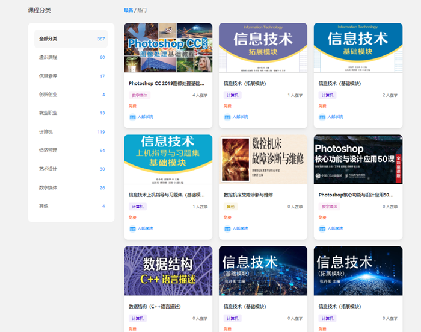421x332 pixels.
Task: Click 计算机 tag on 信息技术（拓展模块） card with 1 人在学
Action: point(233,95)
